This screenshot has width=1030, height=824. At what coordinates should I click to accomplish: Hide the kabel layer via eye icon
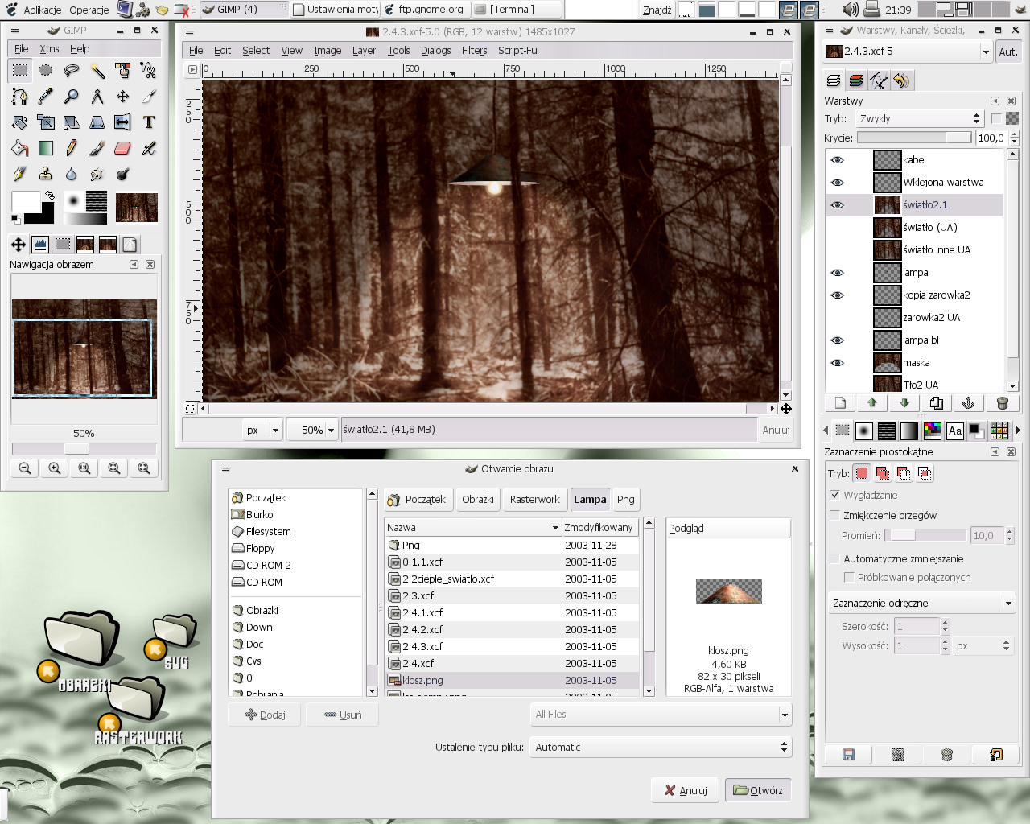pos(838,160)
